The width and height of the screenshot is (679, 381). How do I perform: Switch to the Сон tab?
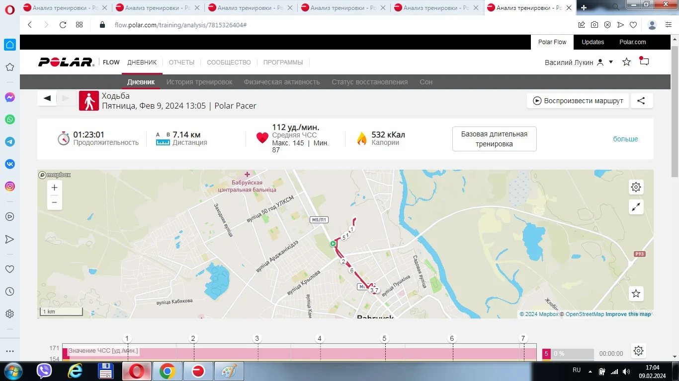click(426, 82)
